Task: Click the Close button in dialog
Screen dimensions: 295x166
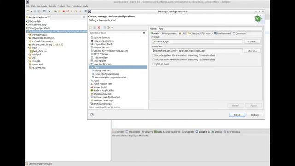Action: point(237,115)
